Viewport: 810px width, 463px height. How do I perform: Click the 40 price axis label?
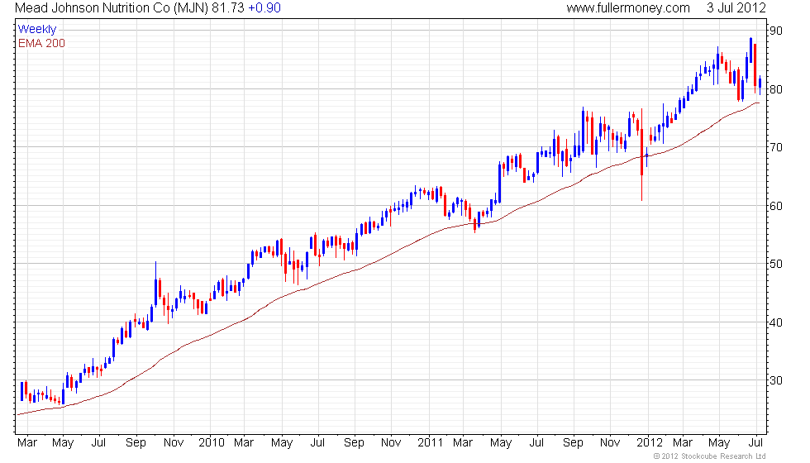point(776,322)
